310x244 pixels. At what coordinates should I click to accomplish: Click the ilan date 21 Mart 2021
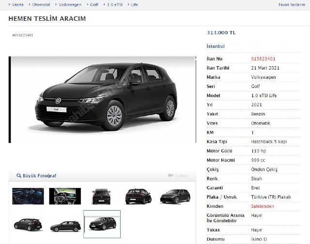tap(265, 68)
